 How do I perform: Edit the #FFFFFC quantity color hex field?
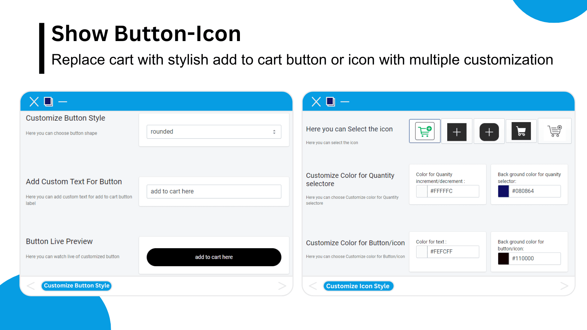[x=453, y=191]
